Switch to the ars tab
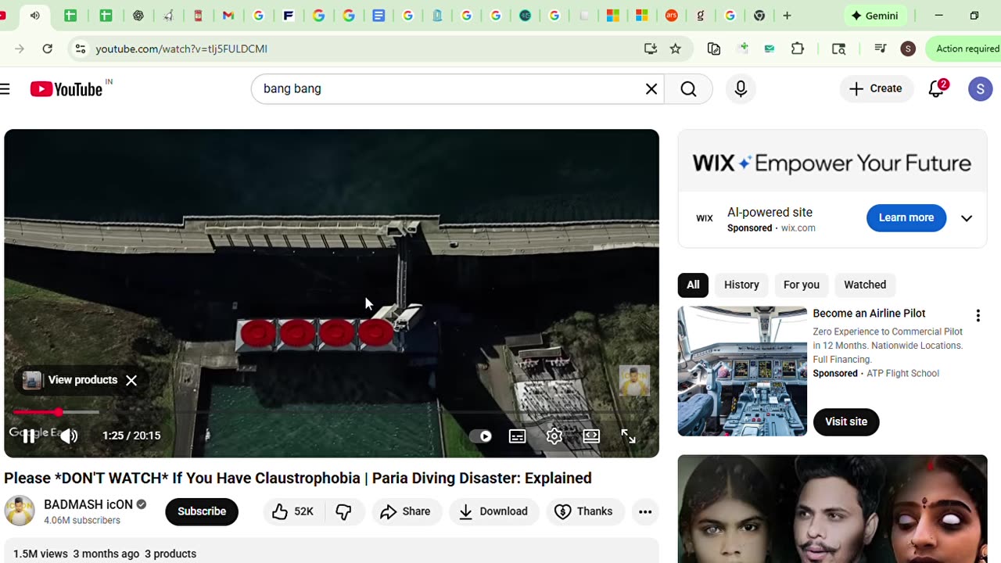The width and height of the screenshot is (1001, 563). pyautogui.click(x=672, y=16)
